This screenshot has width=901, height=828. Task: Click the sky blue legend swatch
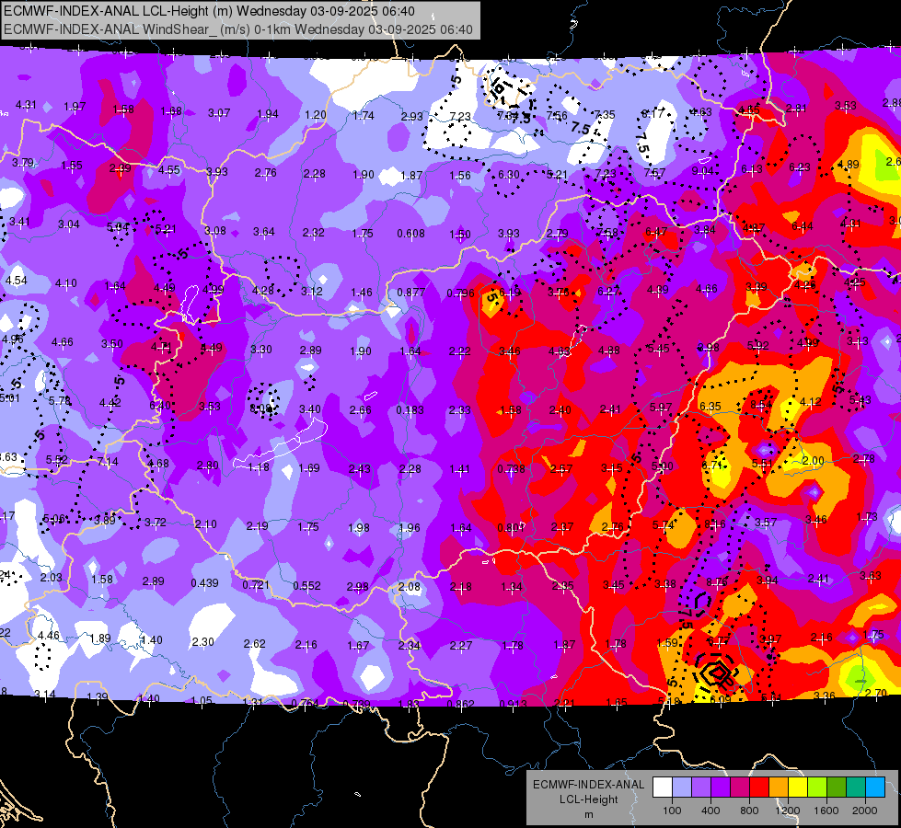(875, 788)
